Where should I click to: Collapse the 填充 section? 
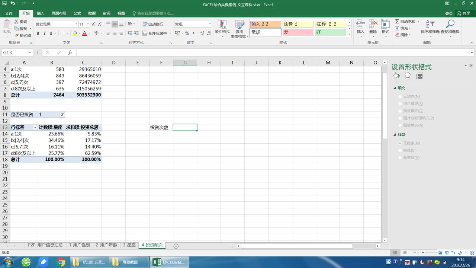(x=395, y=88)
